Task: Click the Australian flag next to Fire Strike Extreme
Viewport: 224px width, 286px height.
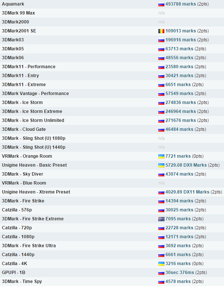Action: 161,219
